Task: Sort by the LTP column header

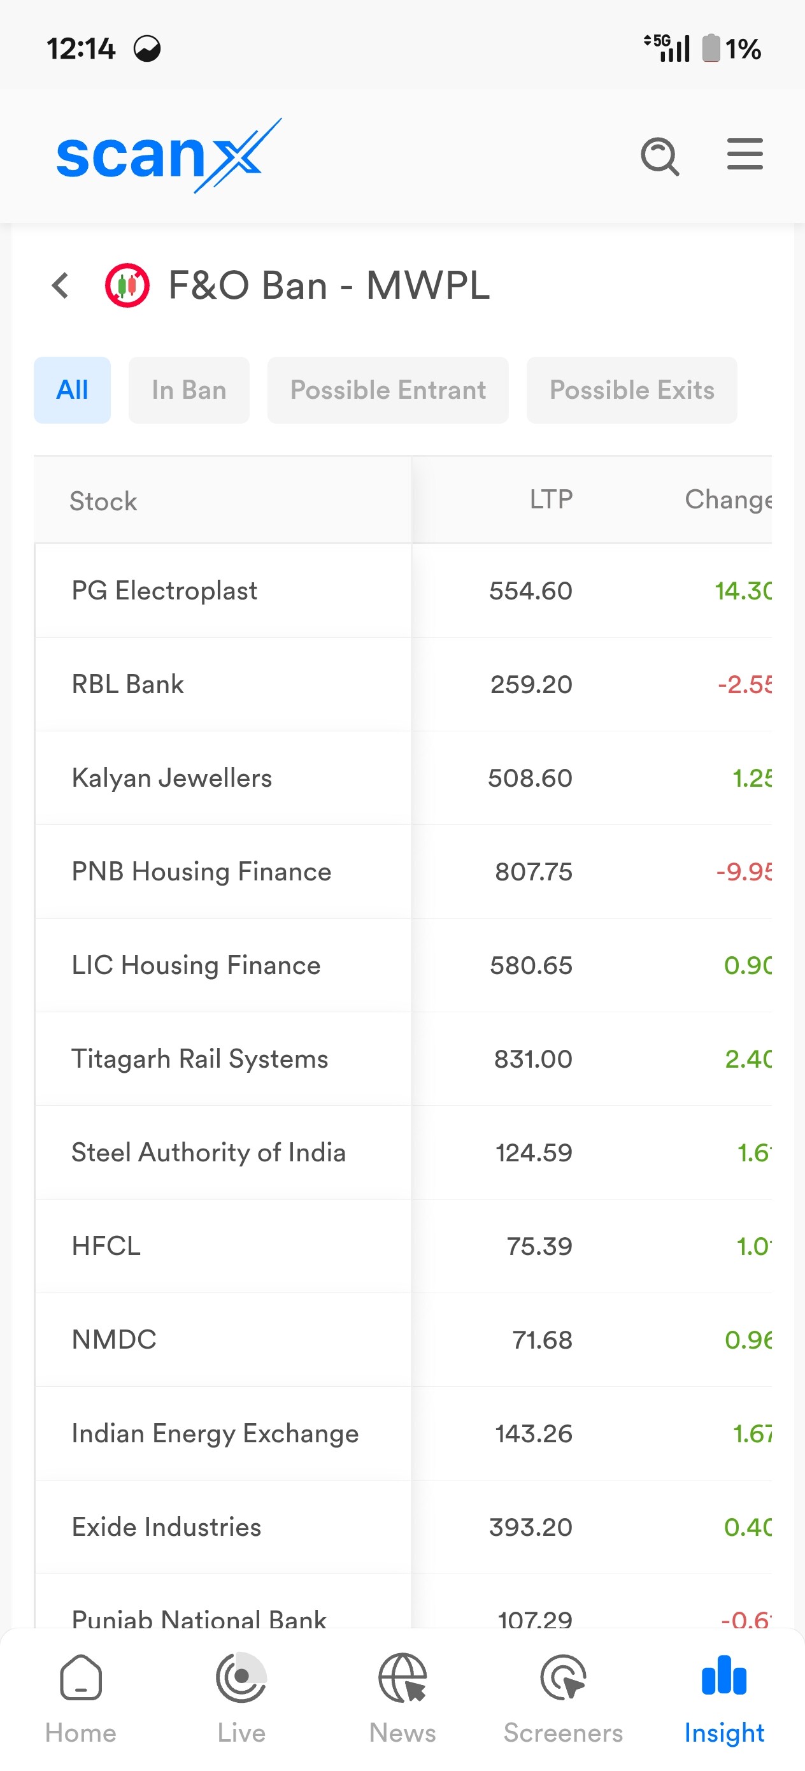Action: pyautogui.click(x=551, y=499)
